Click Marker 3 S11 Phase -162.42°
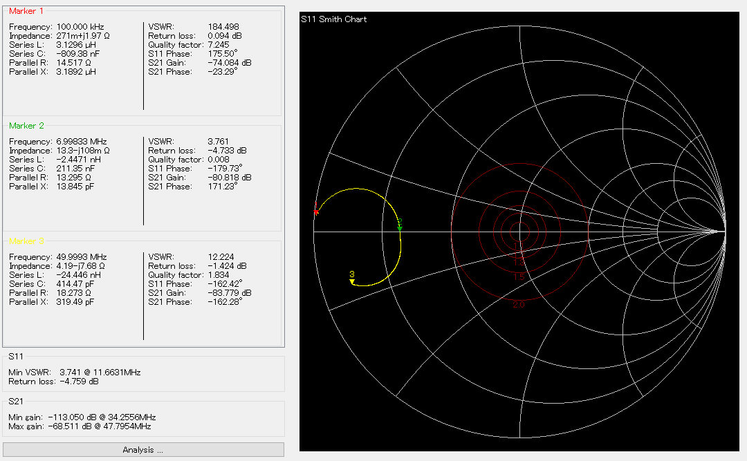Viewport: 747px width, 461px height. point(225,284)
